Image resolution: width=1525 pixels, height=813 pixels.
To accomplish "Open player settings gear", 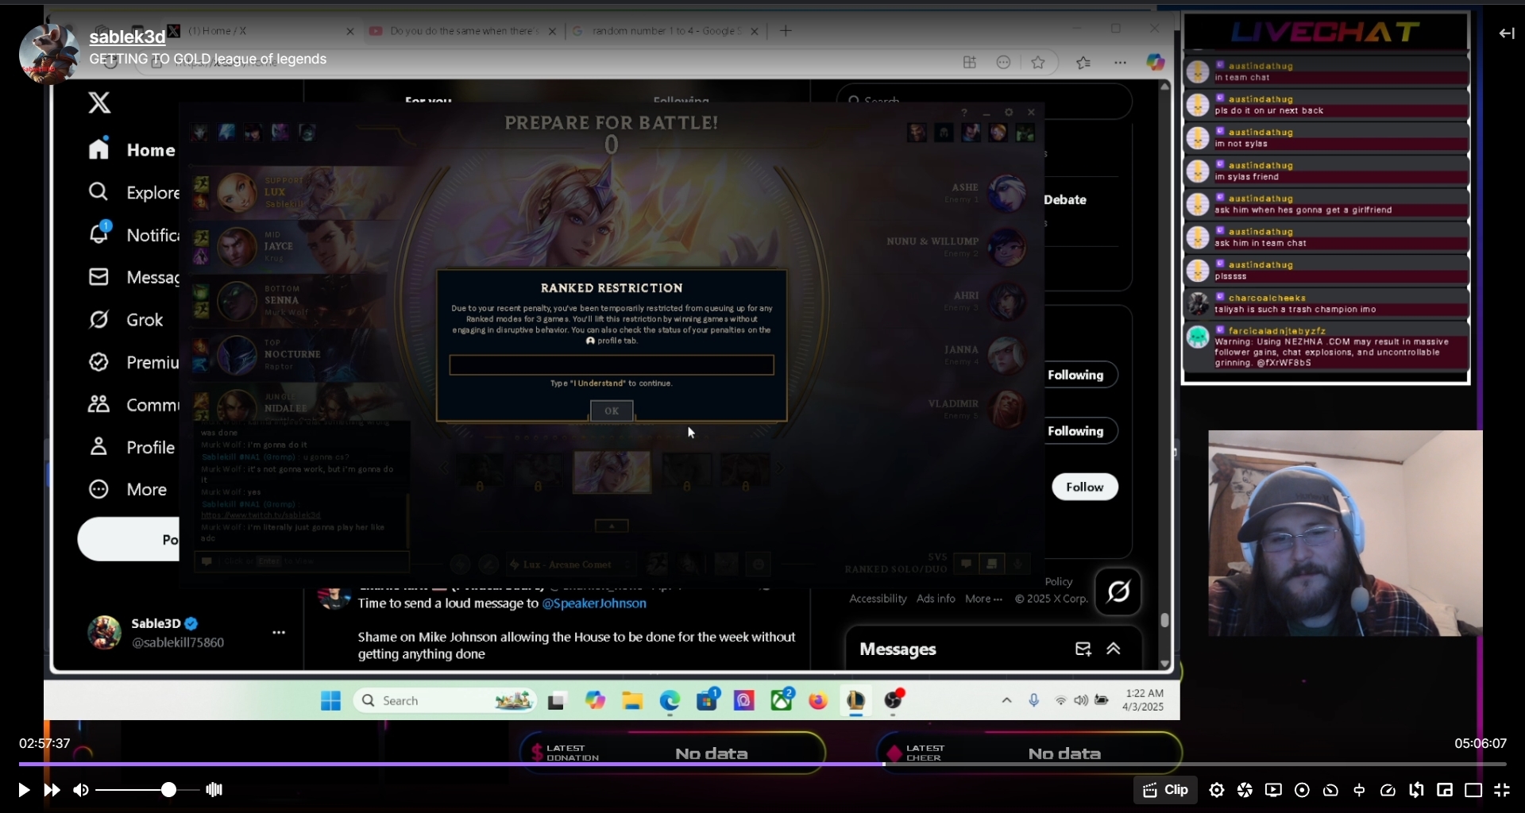I will coord(1216,790).
